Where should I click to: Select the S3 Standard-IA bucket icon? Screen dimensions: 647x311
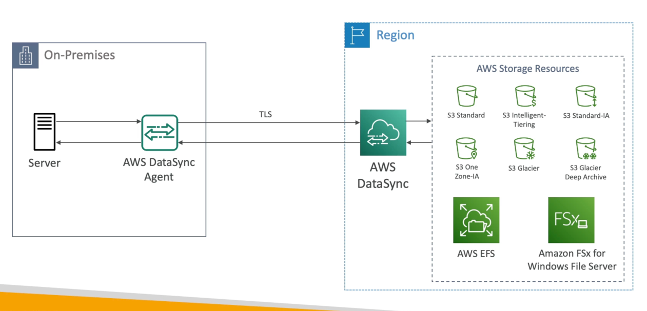pyautogui.click(x=585, y=95)
